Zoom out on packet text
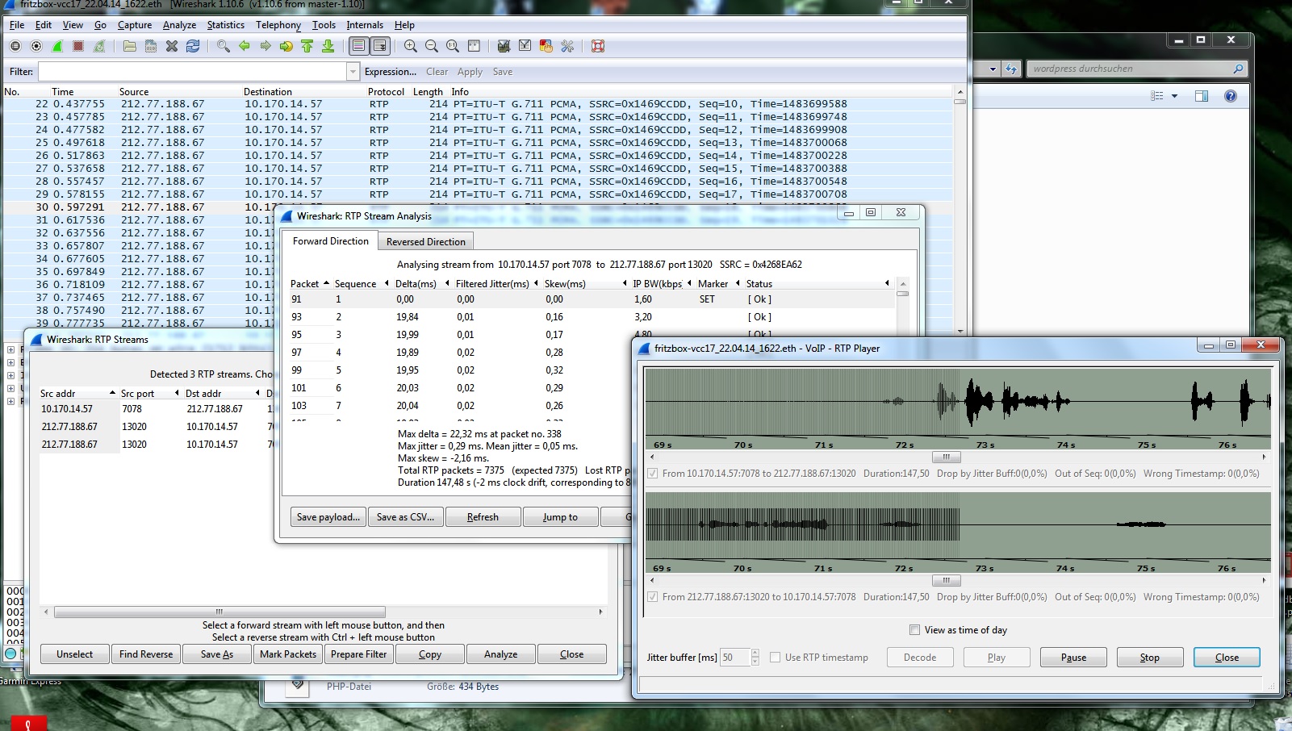 pos(432,46)
